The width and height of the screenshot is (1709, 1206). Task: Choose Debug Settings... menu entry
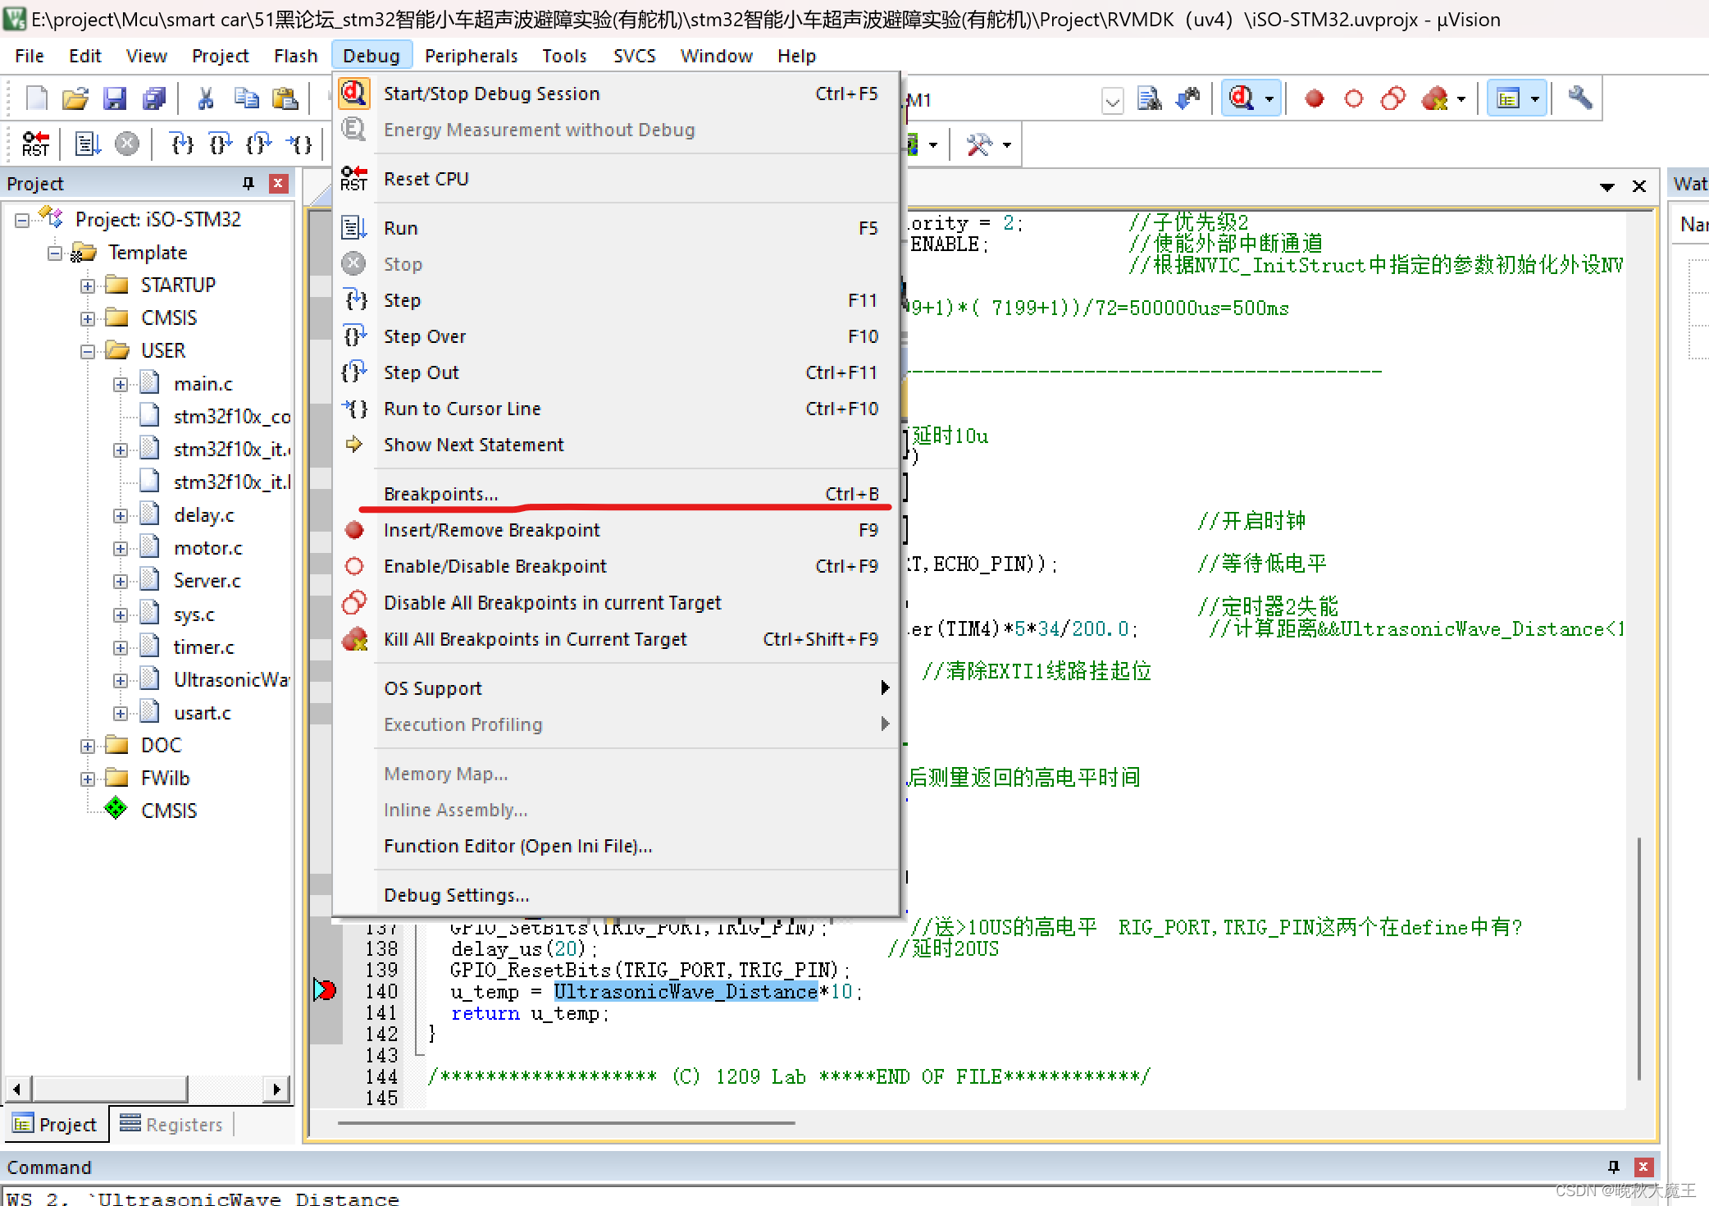pyautogui.click(x=456, y=895)
